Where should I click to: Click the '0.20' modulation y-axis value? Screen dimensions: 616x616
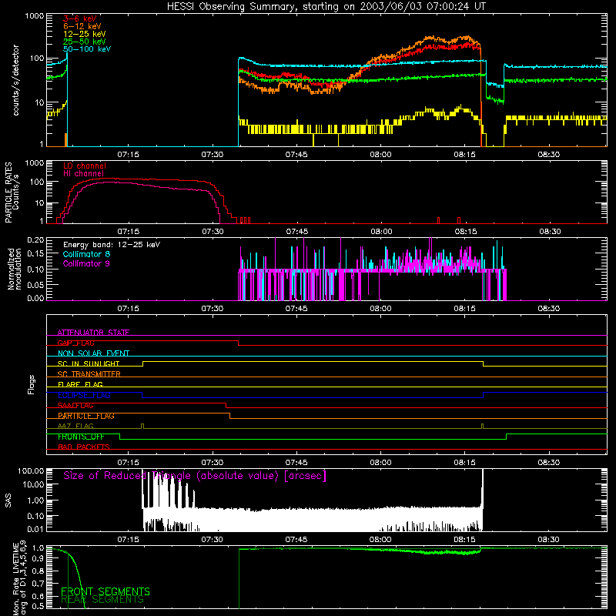tap(35, 239)
